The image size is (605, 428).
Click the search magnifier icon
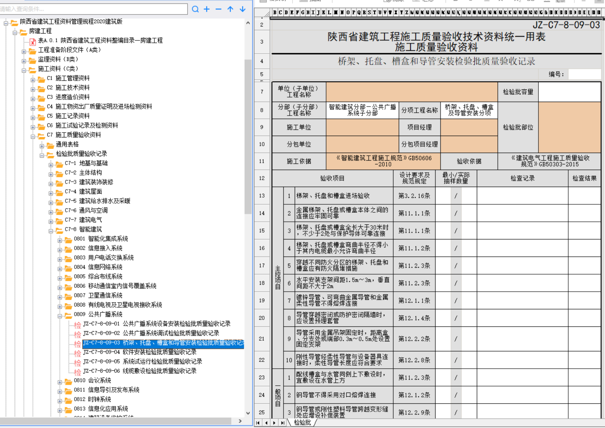pos(195,9)
